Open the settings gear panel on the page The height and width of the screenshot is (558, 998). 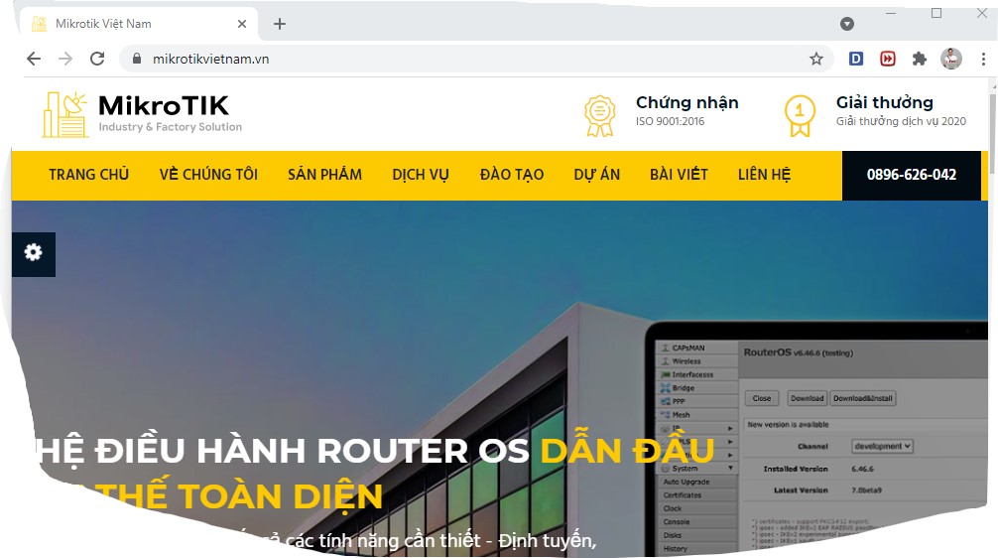pos(33,253)
